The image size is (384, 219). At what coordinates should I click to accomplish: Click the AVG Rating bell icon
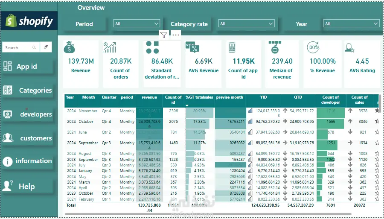[349, 47]
